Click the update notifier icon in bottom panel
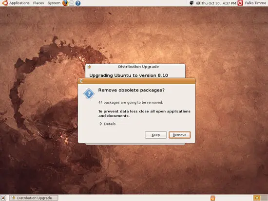The height and width of the screenshot is (201, 268). pos(212,198)
